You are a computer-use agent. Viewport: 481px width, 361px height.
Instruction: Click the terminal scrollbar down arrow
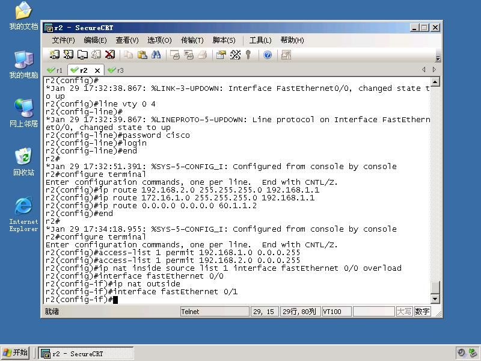[x=435, y=298]
